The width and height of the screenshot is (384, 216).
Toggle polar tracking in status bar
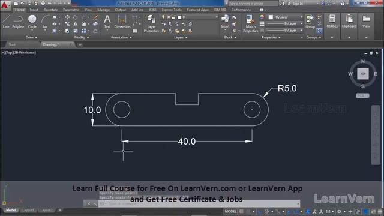click(x=266, y=211)
